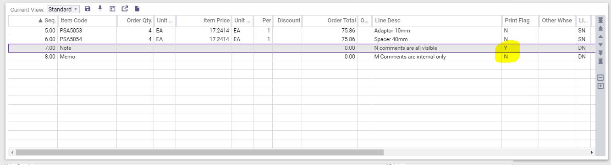Viewport: 611px width, 165px height.
Task: Sort by the Order Qty. column header
Action: [x=135, y=21]
